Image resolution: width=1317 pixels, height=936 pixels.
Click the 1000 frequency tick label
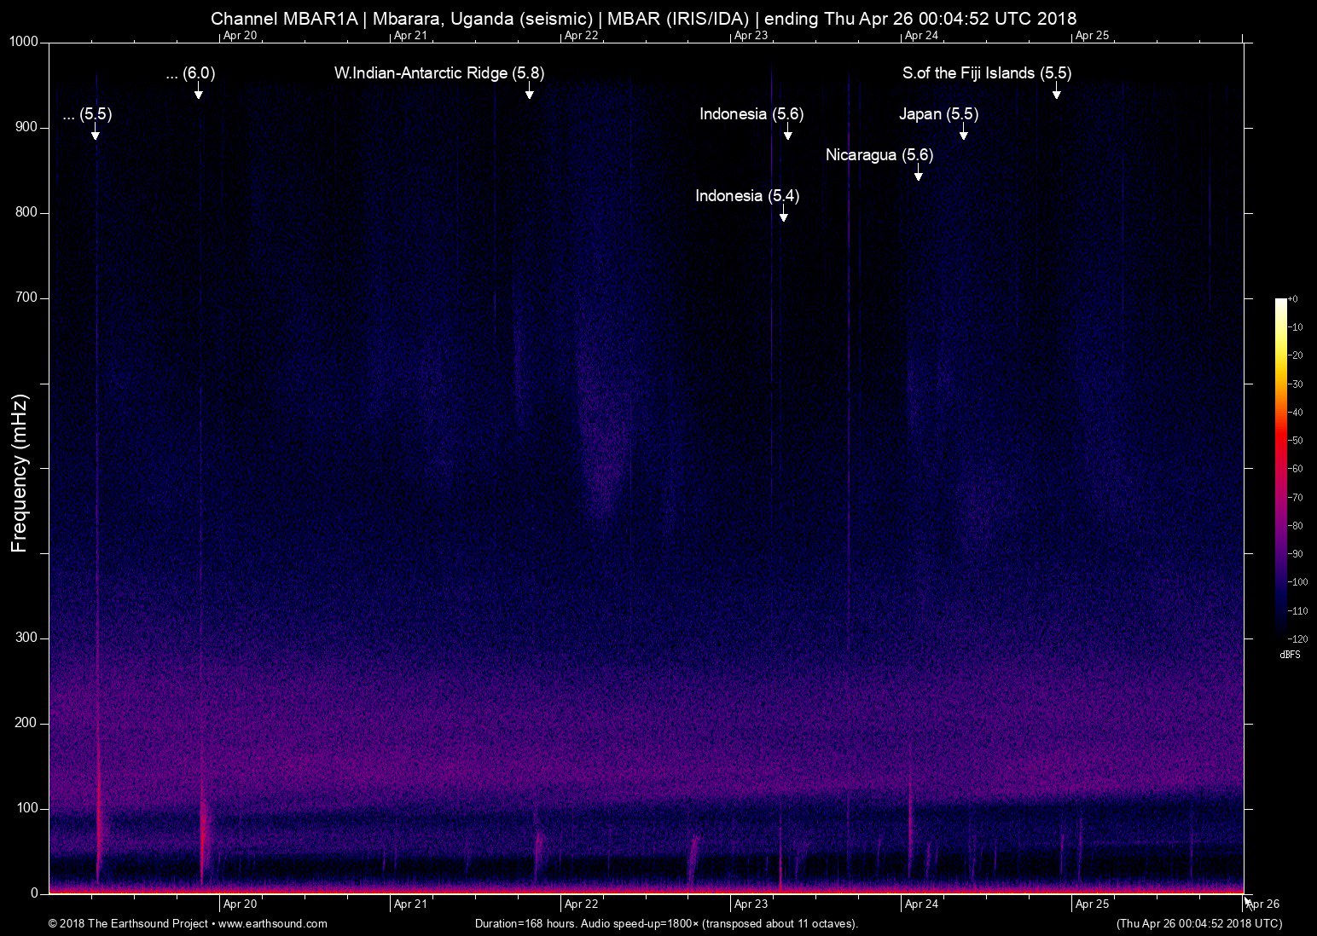[x=24, y=42]
